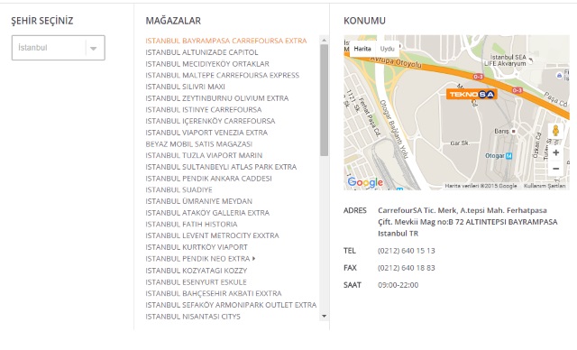Click the store list scroll-down arrow

pyautogui.click(x=324, y=316)
